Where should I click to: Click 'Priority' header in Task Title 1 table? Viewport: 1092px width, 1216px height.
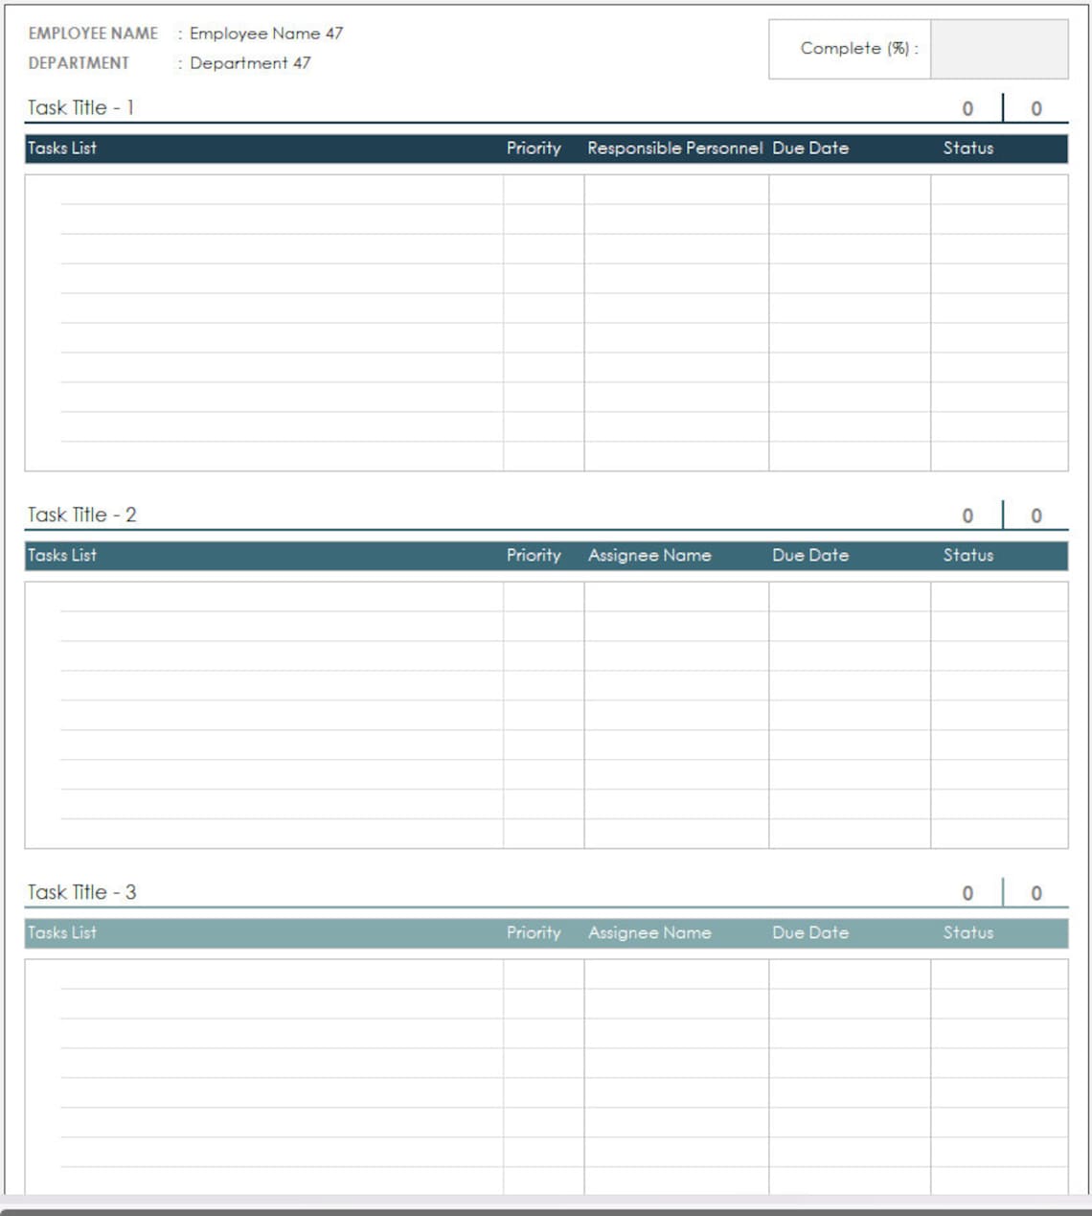(x=534, y=149)
